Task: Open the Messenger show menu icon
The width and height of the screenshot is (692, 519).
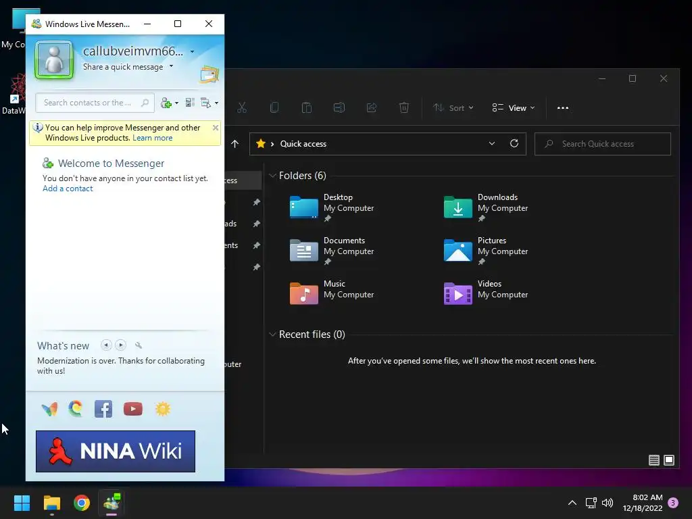Action: 205,103
